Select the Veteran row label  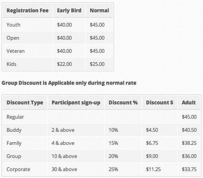pos(15,51)
